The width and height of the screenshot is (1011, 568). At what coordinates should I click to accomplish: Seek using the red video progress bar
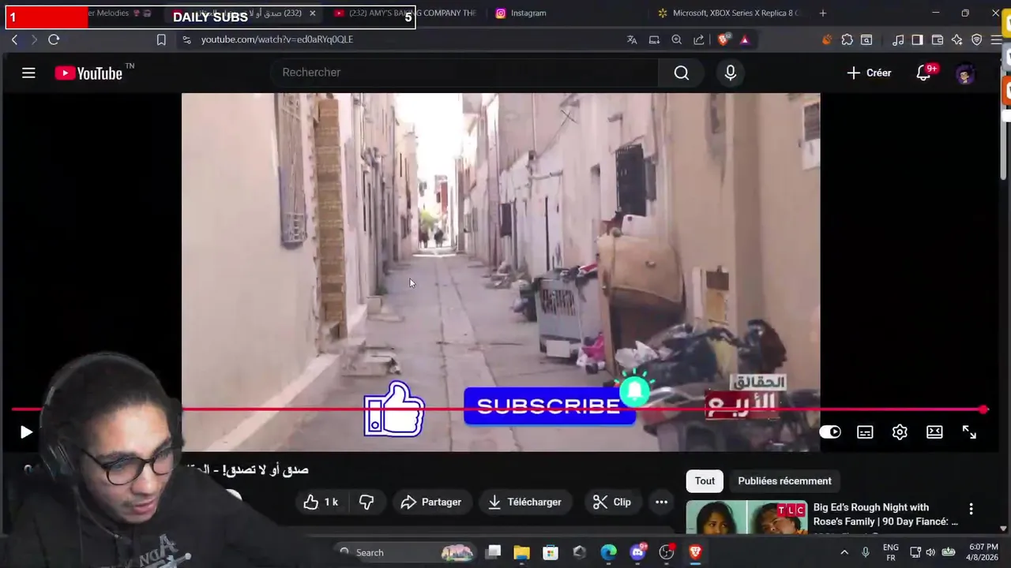point(499,409)
